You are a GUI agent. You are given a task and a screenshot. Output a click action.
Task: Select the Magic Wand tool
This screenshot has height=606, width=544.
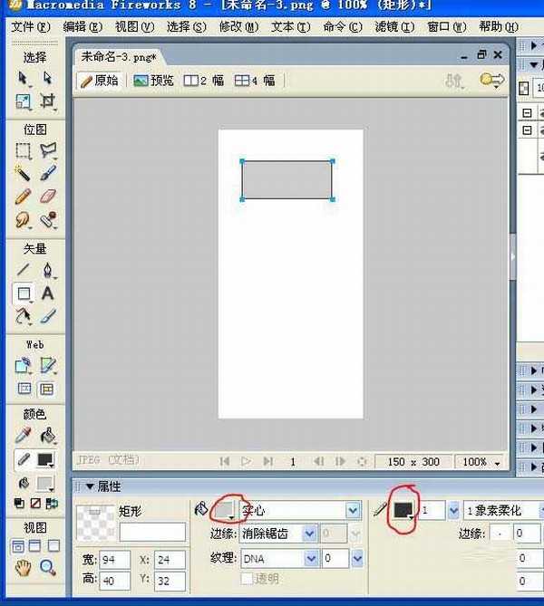point(24,172)
